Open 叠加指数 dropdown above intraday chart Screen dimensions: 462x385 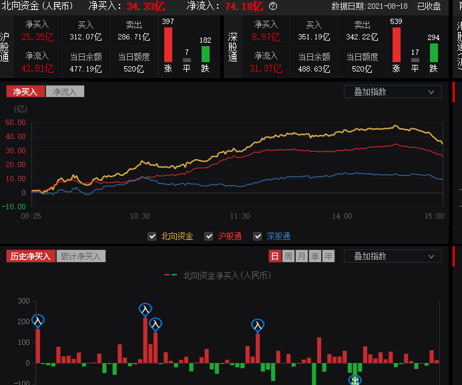tap(393, 92)
